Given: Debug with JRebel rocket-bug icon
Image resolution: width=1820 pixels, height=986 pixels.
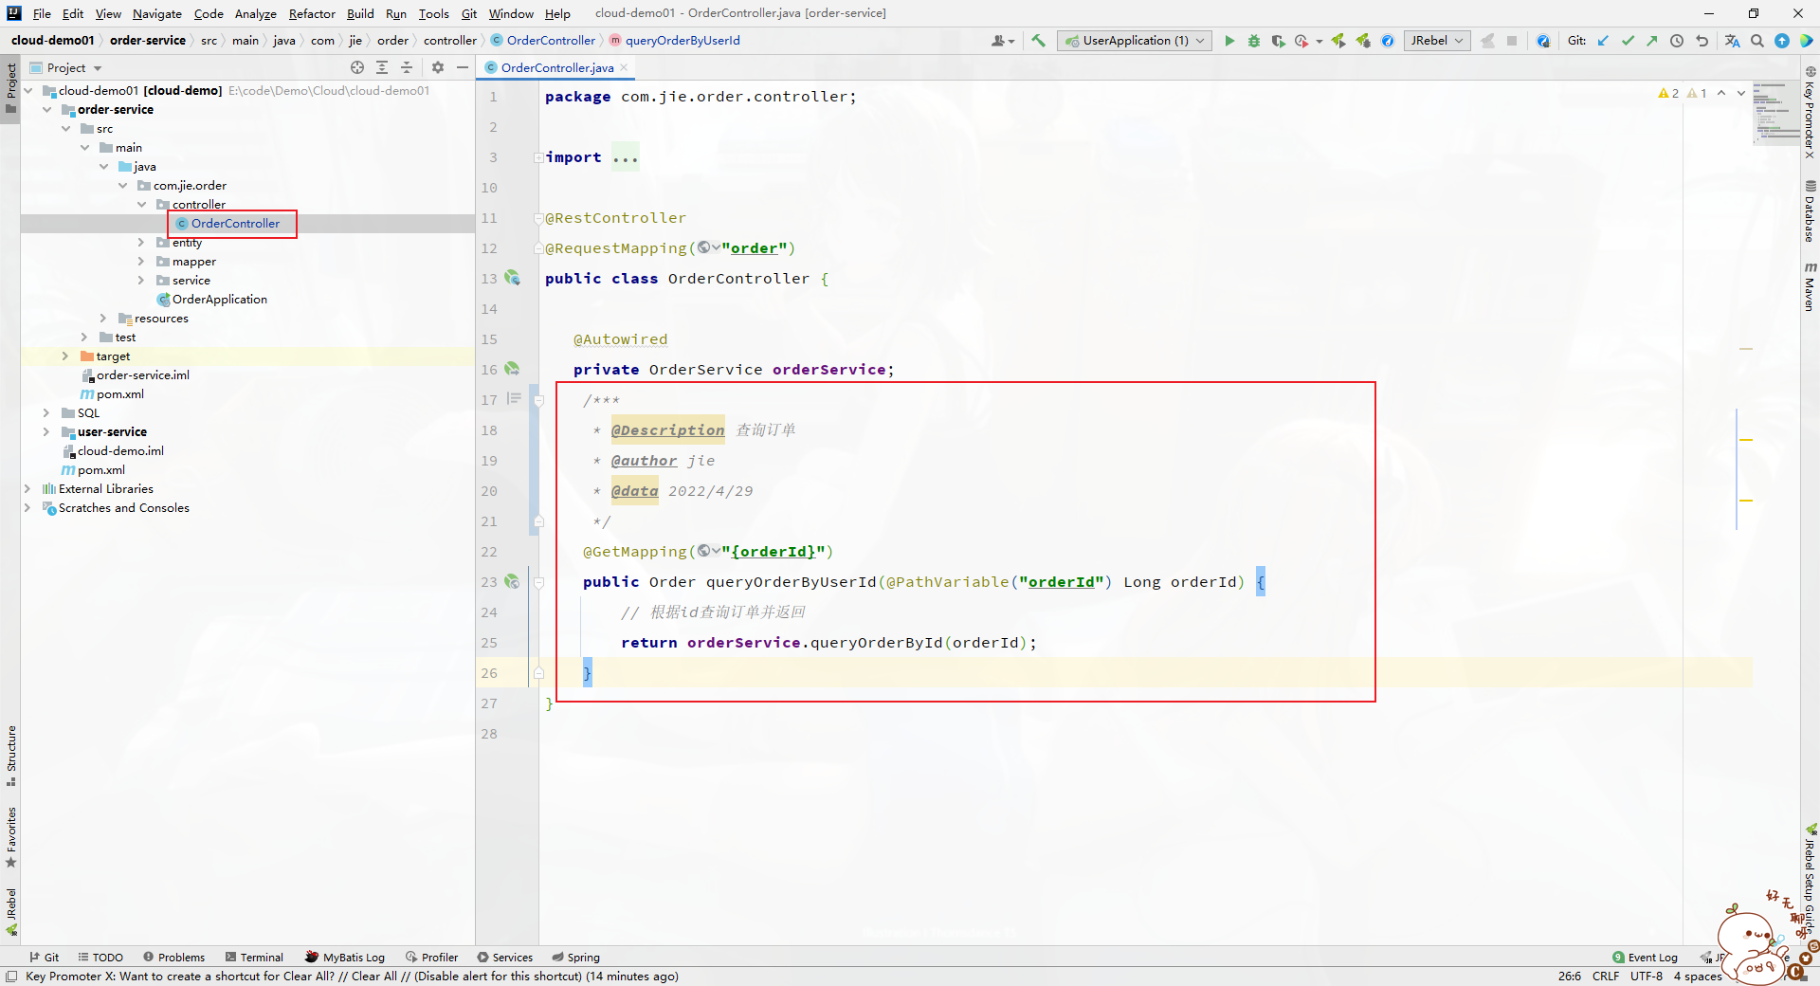Looking at the screenshot, I should coord(1363,41).
